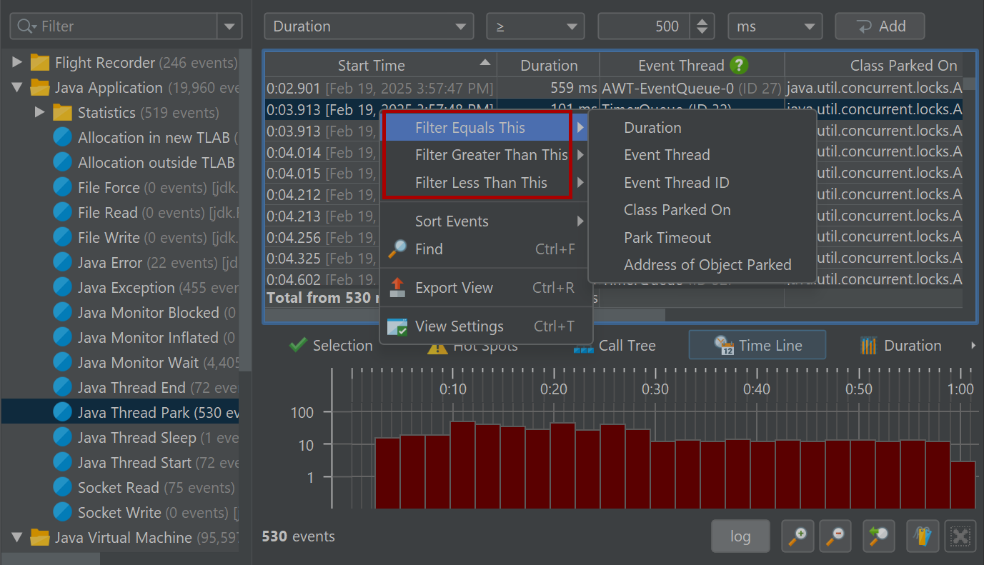984x565 pixels.
Task: Select the Java Monitor Blocked event icon
Action: click(x=64, y=313)
